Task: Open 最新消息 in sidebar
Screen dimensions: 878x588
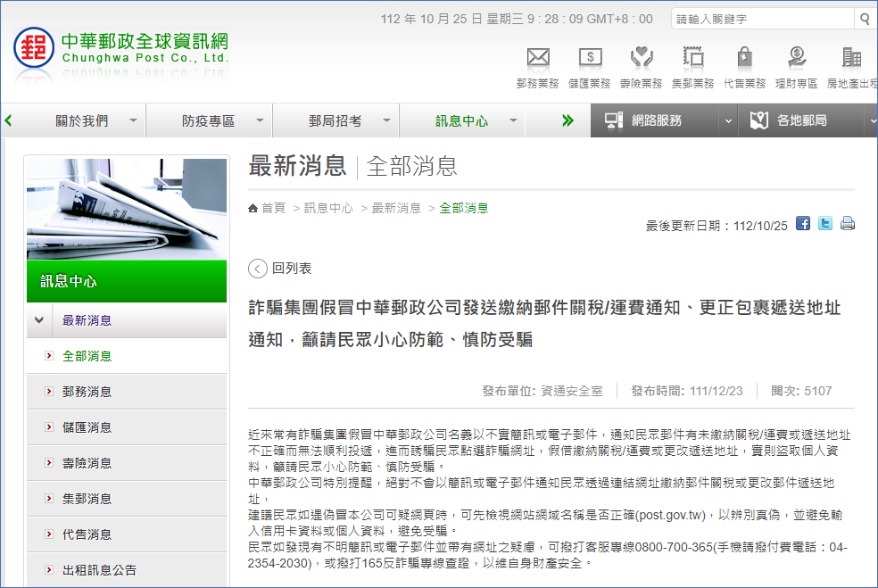Action: pyautogui.click(x=87, y=320)
